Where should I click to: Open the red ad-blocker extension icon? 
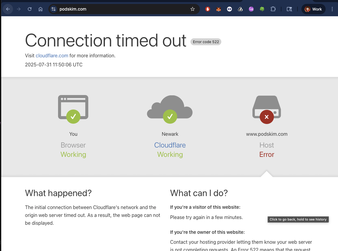click(208, 9)
